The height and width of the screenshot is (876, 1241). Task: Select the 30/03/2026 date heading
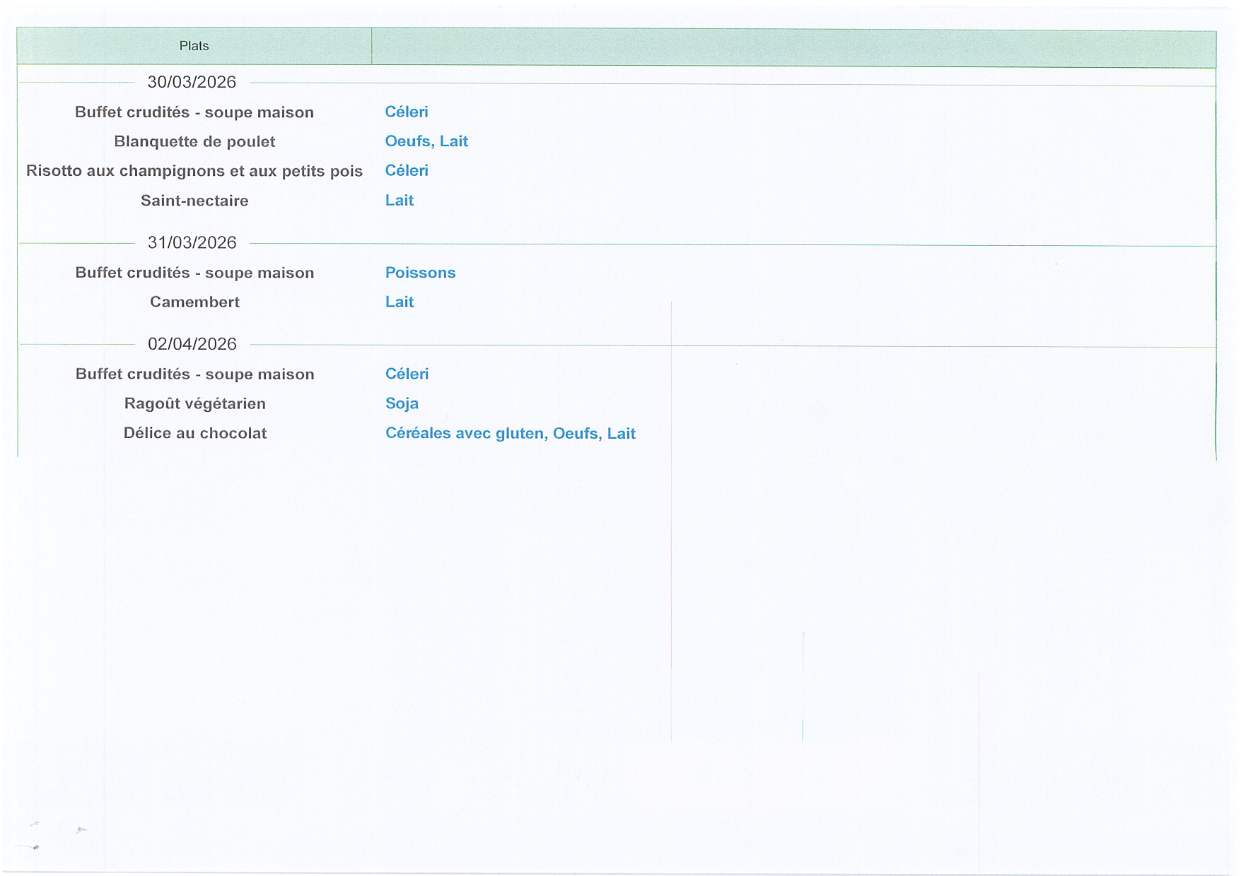coord(192,82)
